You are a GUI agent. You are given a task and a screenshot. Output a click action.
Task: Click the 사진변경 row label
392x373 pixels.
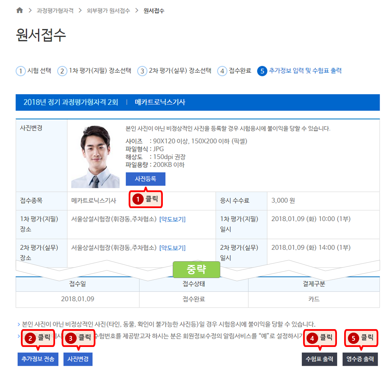point(31,128)
